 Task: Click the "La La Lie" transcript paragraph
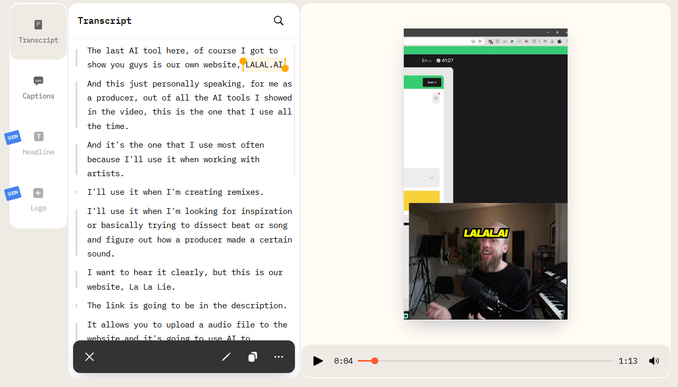[x=185, y=280]
